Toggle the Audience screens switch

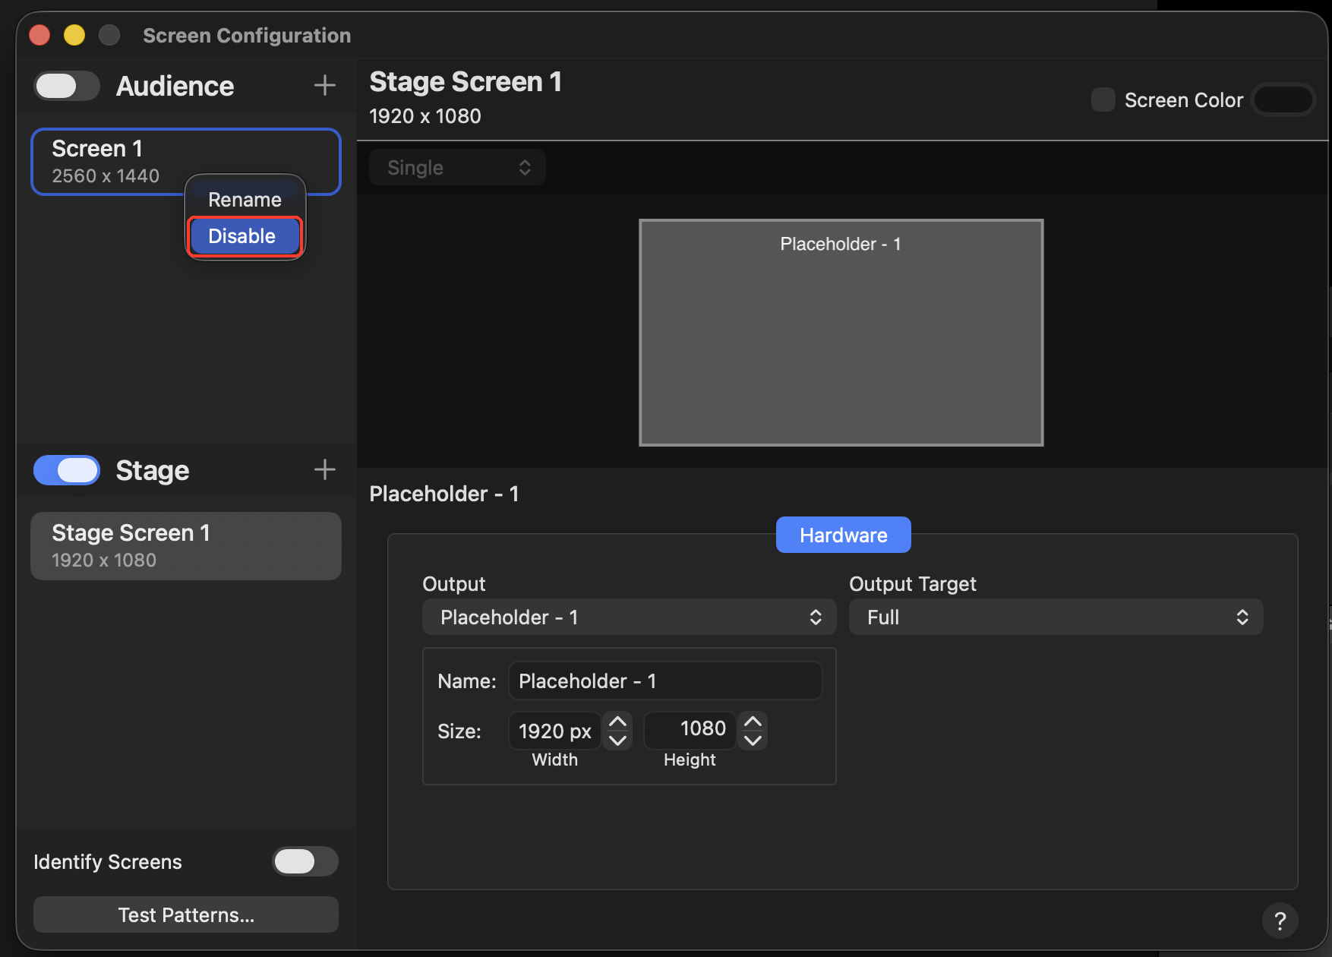pyautogui.click(x=67, y=86)
